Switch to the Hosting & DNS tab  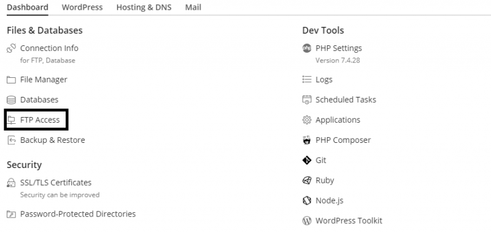pyautogui.click(x=144, y=7)
